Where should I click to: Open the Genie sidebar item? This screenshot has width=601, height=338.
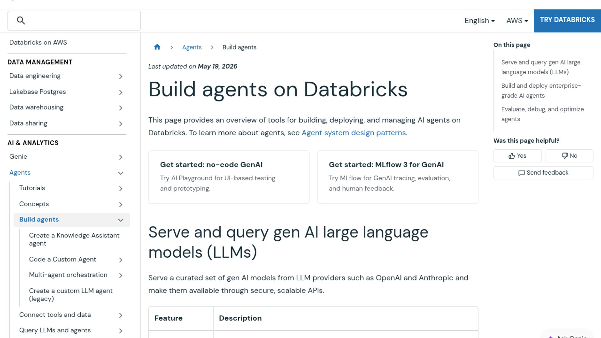pos(18,156)
